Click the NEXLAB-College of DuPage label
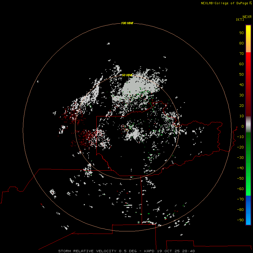 224,3
